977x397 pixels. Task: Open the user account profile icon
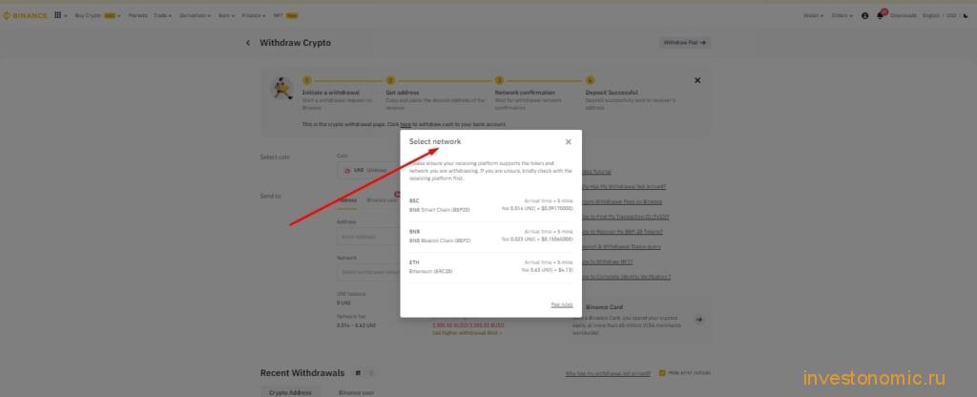point(864,15)
